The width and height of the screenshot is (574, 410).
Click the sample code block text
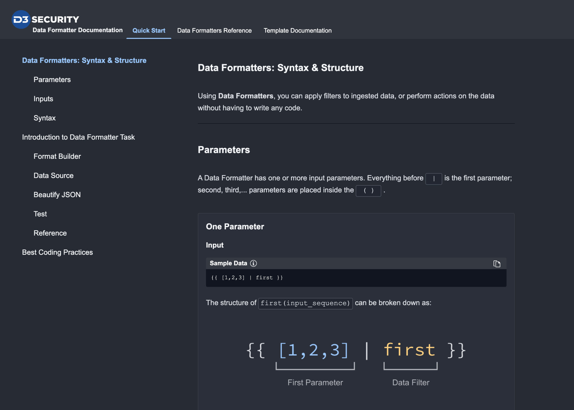pyautogui.click(x=247, y=278)
